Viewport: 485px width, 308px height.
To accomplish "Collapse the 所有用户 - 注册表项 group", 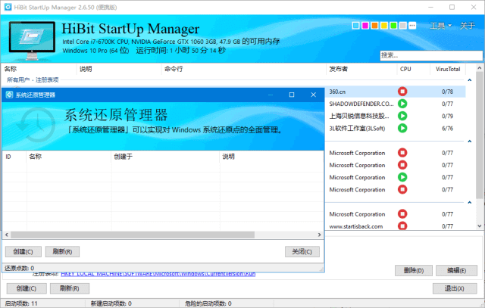I will tap(470, 80).
